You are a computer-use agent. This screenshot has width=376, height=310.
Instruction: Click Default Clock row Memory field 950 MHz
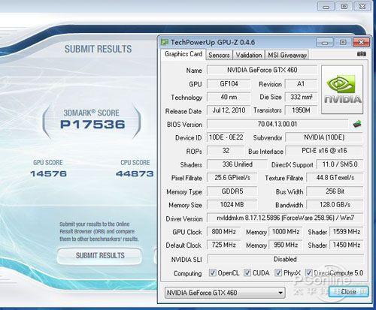(x=286, y=245)
